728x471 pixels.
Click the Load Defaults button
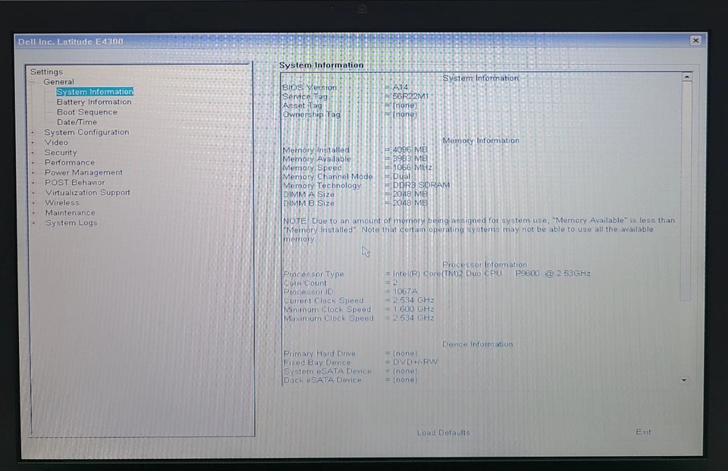442,432
